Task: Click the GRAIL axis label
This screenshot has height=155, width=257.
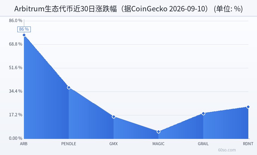Action: (203, 144)
